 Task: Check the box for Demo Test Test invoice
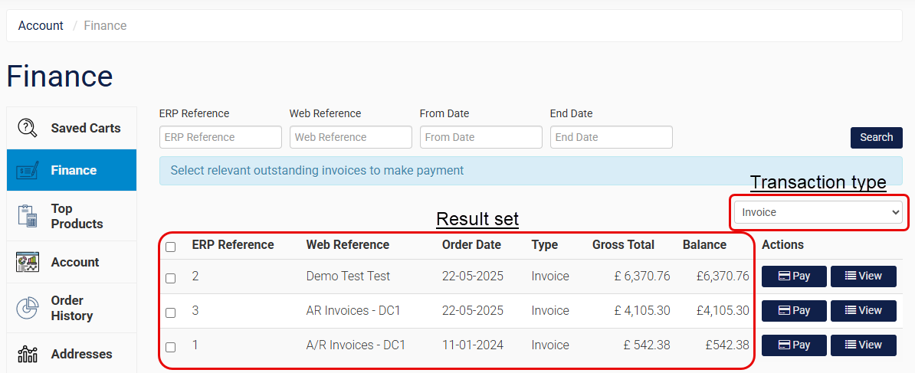coord(171,278)
